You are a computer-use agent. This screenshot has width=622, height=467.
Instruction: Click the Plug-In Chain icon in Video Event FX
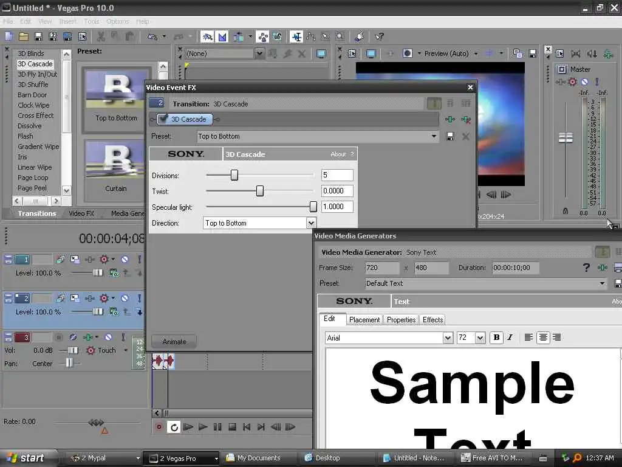point(450,119)
